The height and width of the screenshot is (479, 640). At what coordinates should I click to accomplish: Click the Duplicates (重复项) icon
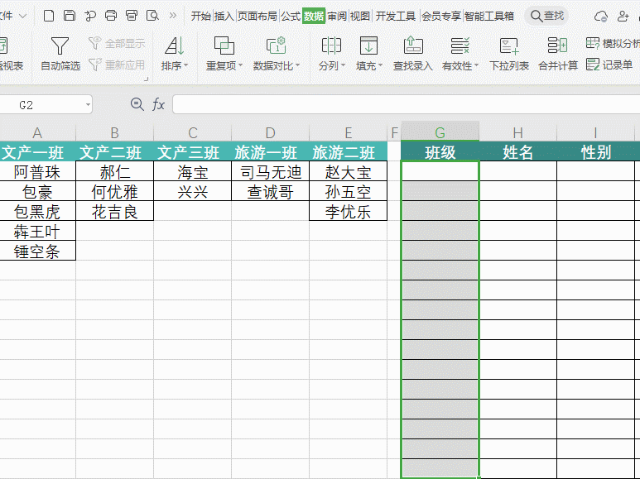[x=224, y=46]
